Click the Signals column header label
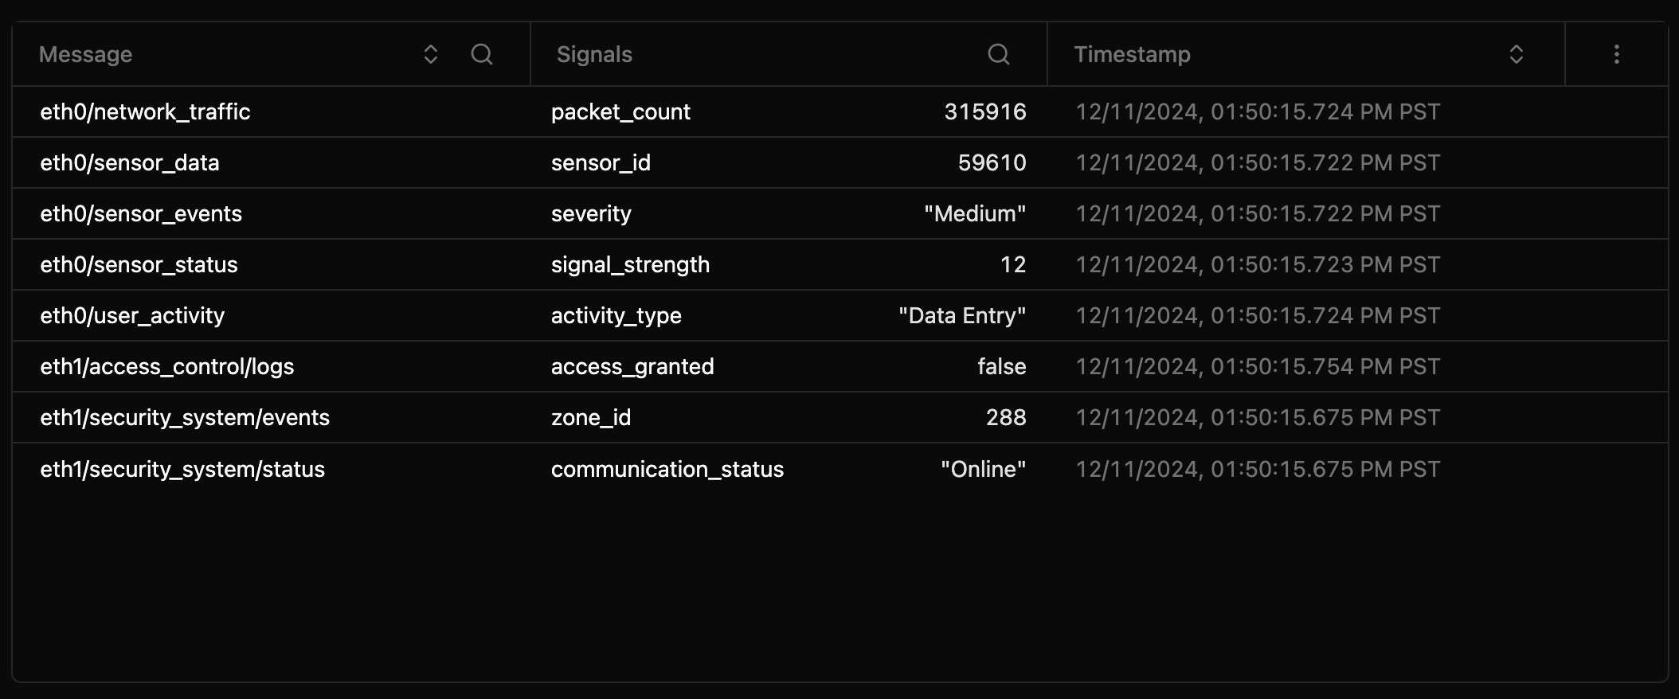 (x=594, y=54)
